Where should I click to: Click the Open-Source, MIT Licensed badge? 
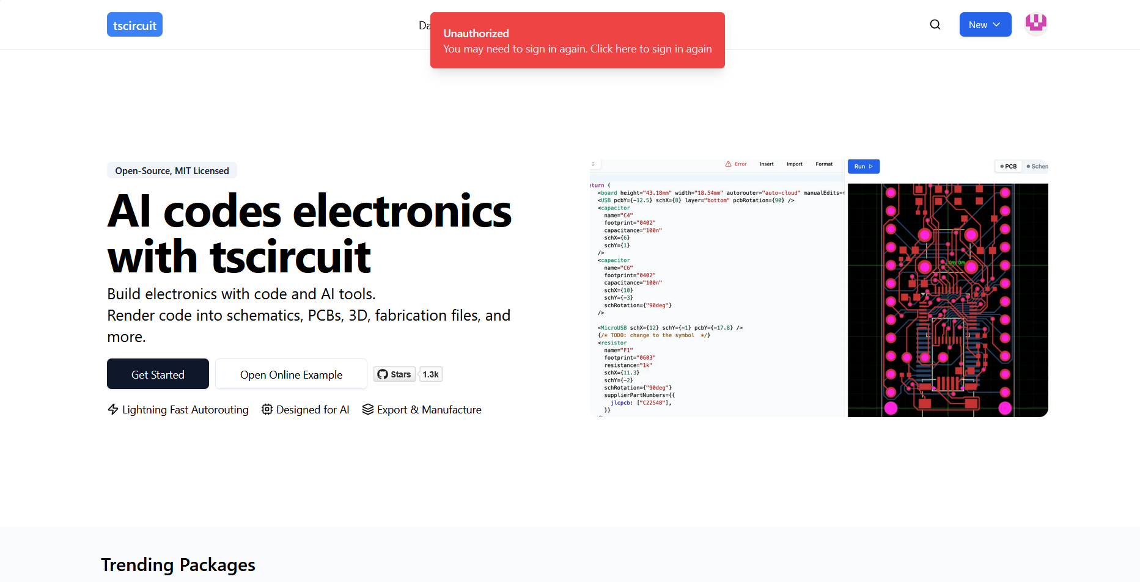tap(172, 170)
